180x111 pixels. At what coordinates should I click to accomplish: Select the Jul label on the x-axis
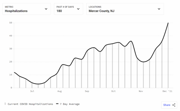[x=32, y=91]
